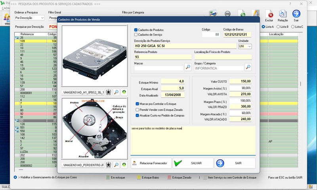Click the green arrow icon beside HD_PORDENTRO path
317x190 pixels.
tap(124, 164)
